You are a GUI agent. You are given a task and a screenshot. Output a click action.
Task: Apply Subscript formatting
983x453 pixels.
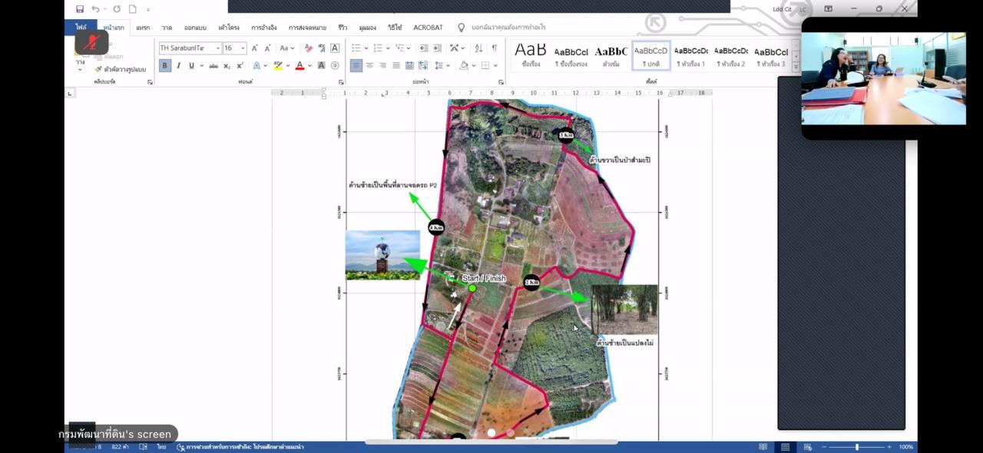point(227,66)
